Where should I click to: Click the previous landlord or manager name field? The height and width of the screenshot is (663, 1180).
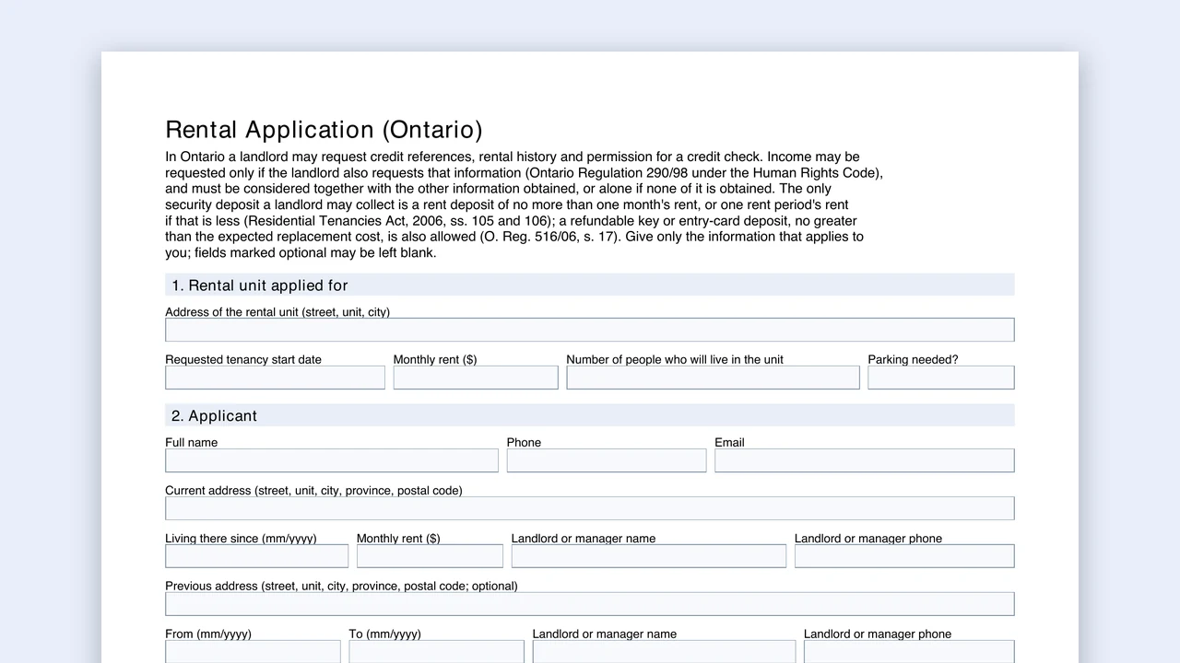coord(664,652)
